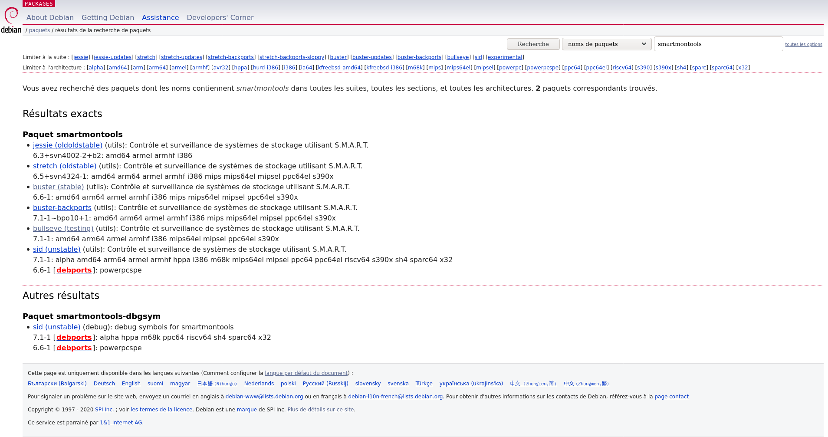This screenshot has height=437, width=828.
Task: Open the 'page contact' link
Action: 671,397
